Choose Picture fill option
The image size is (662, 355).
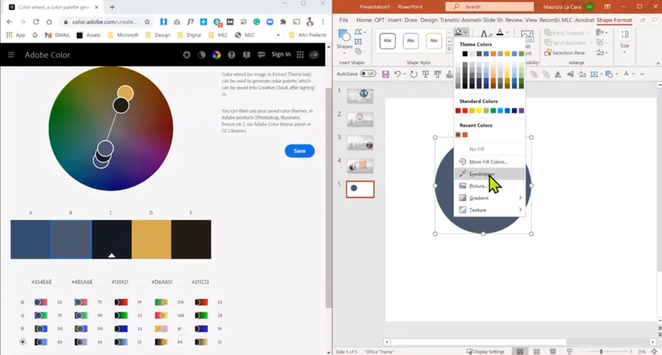tap(489, 186)
